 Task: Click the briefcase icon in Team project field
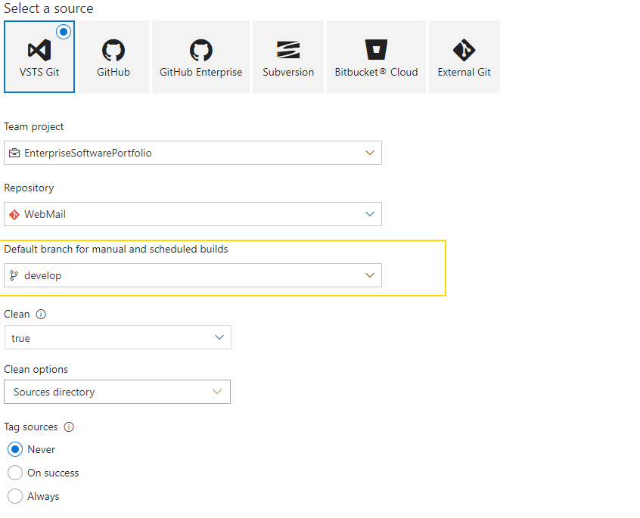click(14, 153)
